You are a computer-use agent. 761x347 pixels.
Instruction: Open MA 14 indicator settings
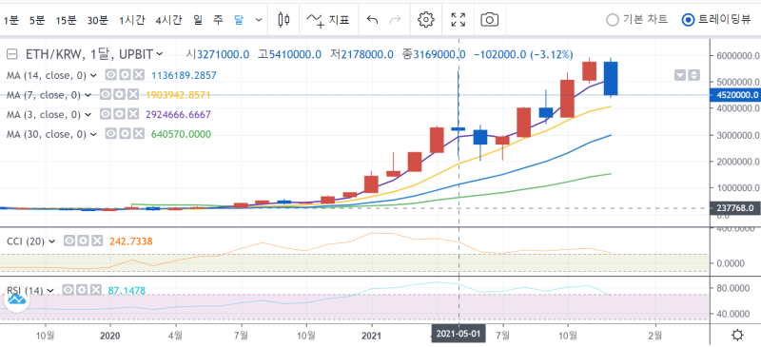point(125,75)
